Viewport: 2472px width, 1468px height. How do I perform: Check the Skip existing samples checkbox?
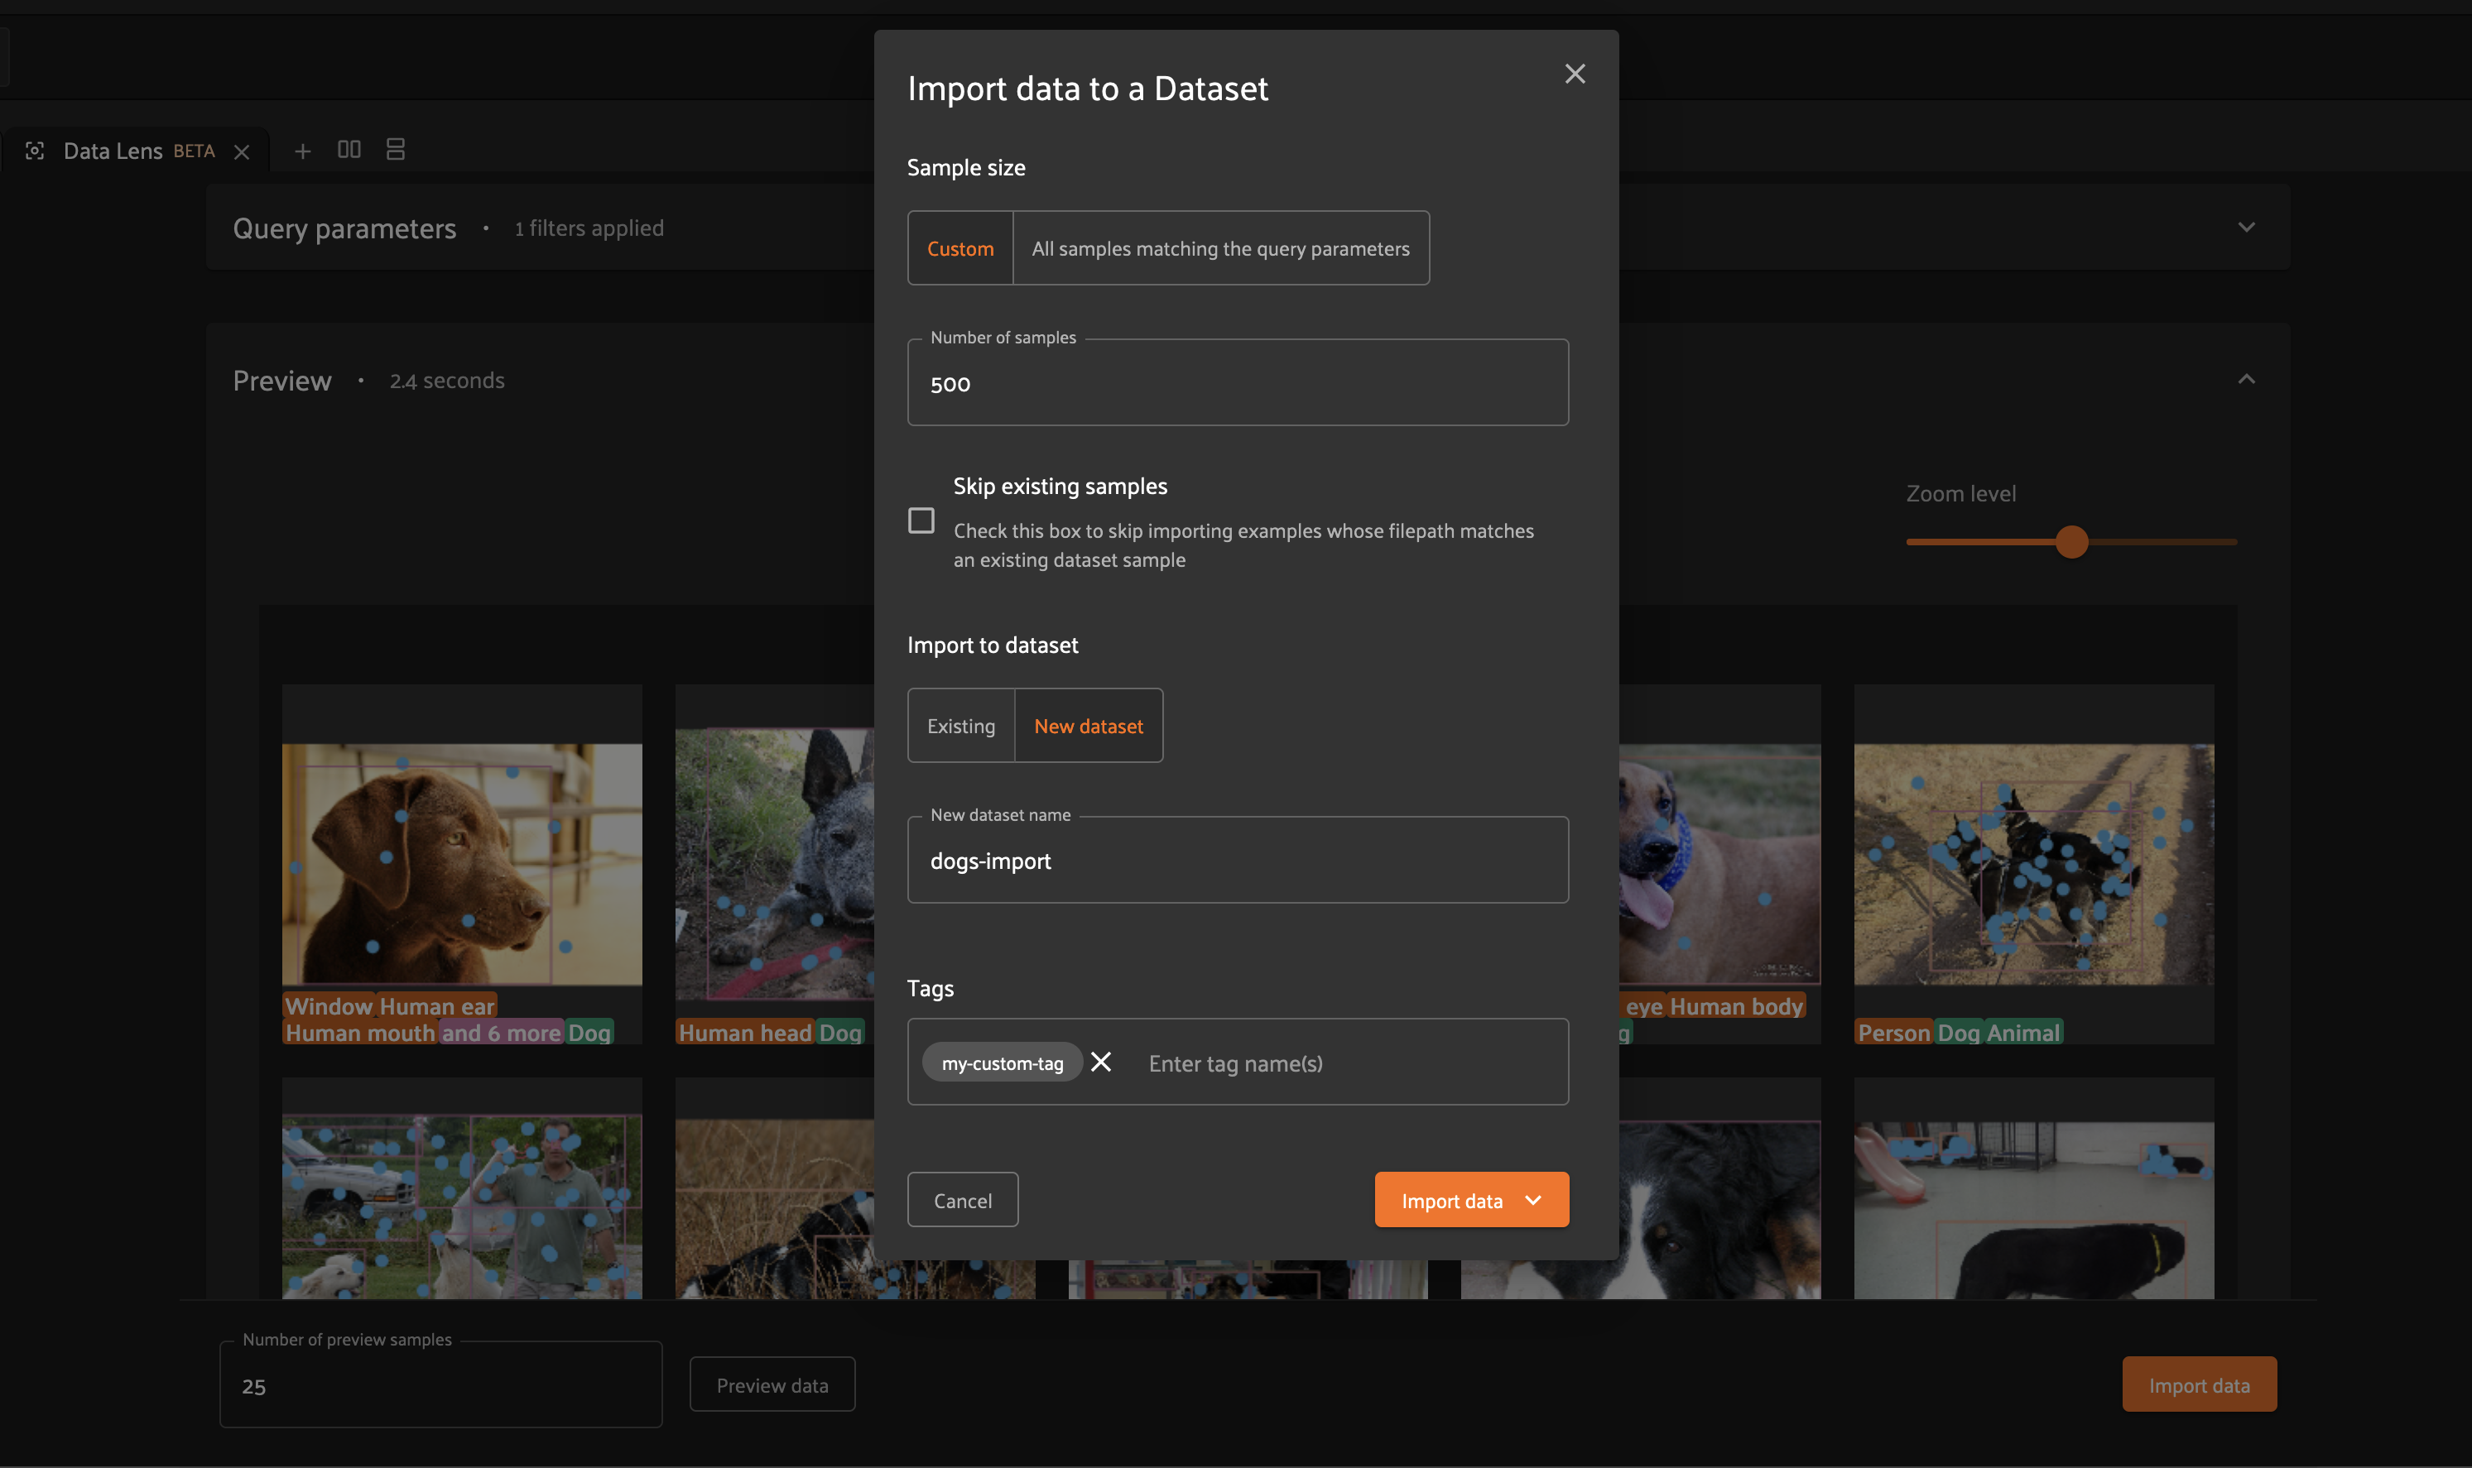tap(921, 521)
